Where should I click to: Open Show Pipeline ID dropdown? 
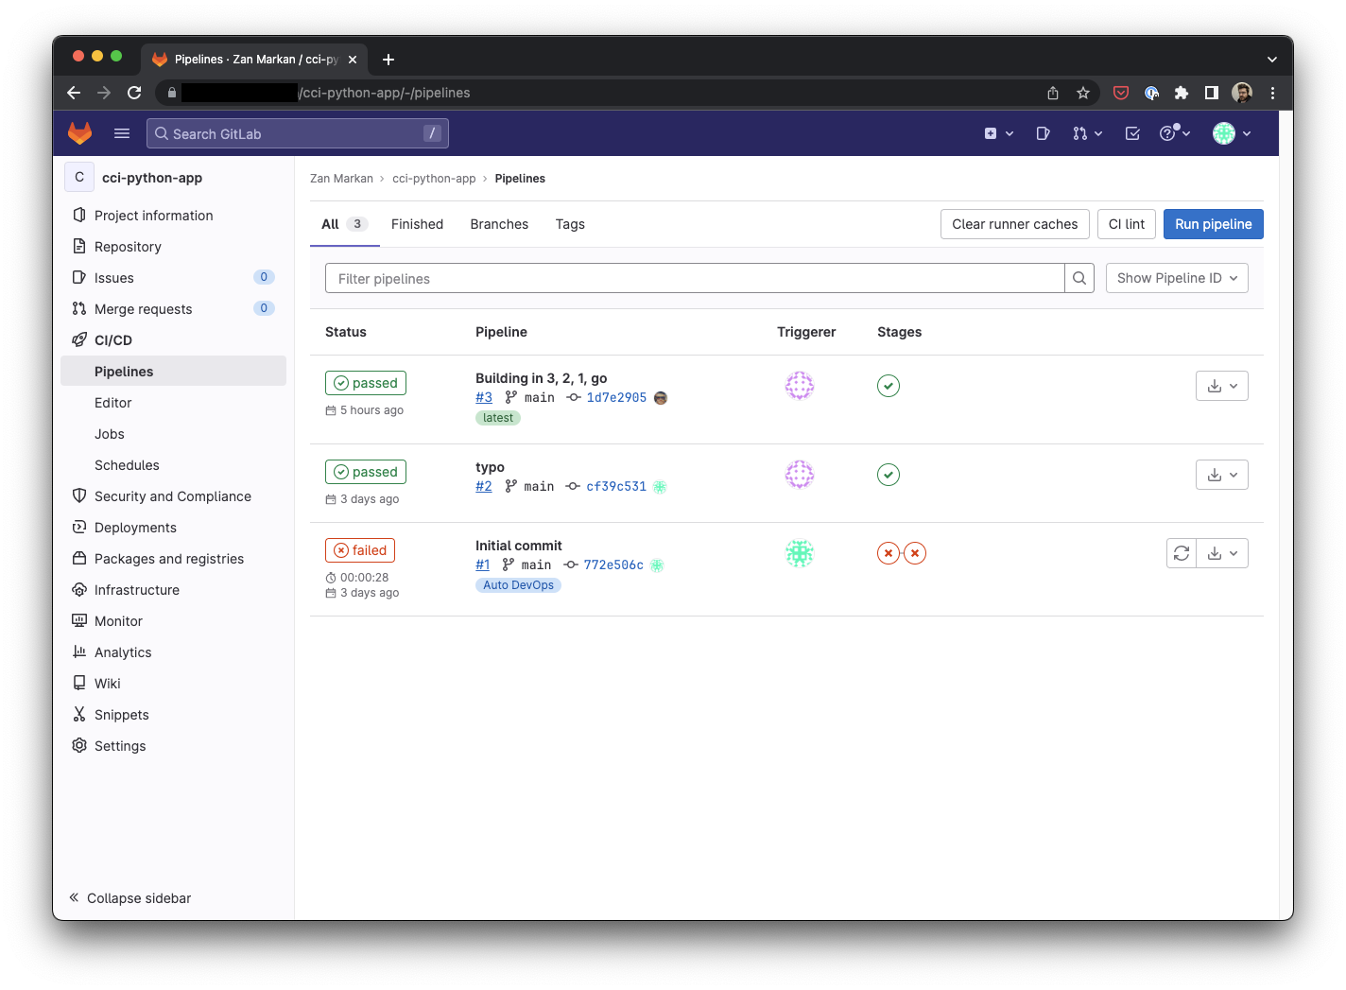click(1177, 278)
